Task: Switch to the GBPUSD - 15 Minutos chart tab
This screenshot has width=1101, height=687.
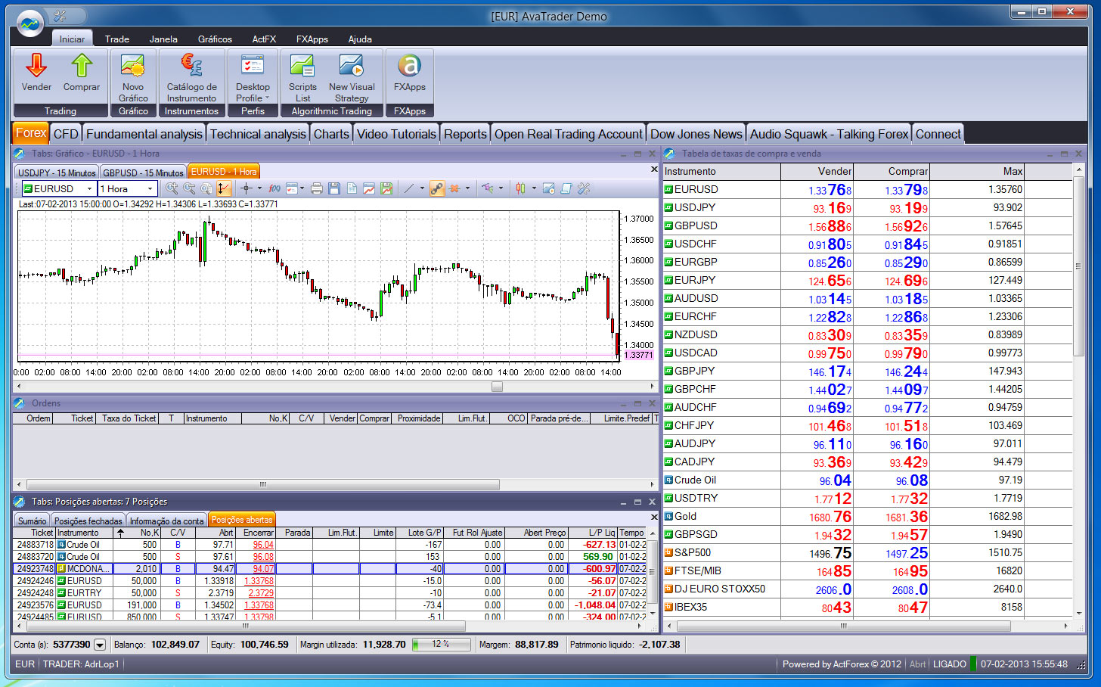Action: [143, 173]
